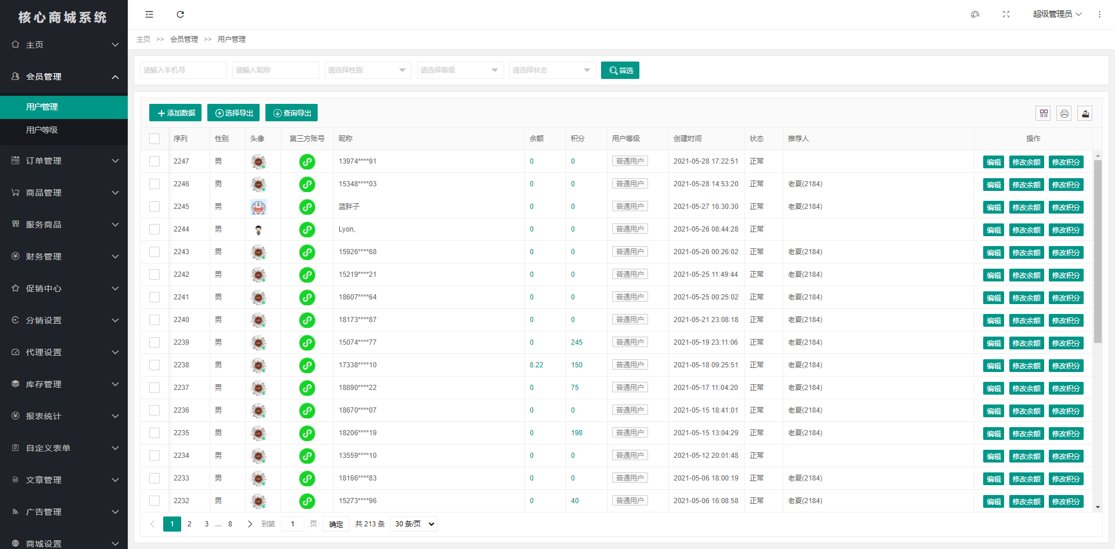Go to page 2 of the table
Image resolution: width=1115 pixels, height=549 pixels.
(x=189, y=524)
